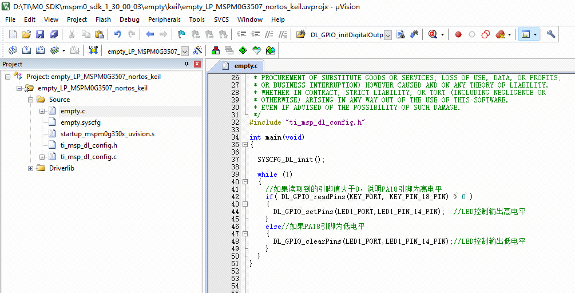Screen dimensions: 575x293
Task: Cut the selected text
Action: pyautogui.click(x=72, y=34)
